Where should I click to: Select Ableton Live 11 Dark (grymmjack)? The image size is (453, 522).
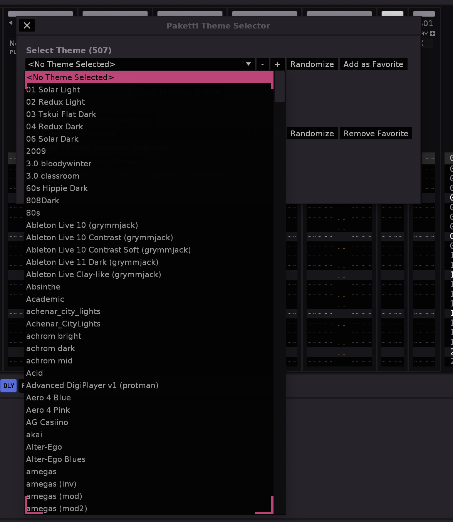tap(92, 262)
